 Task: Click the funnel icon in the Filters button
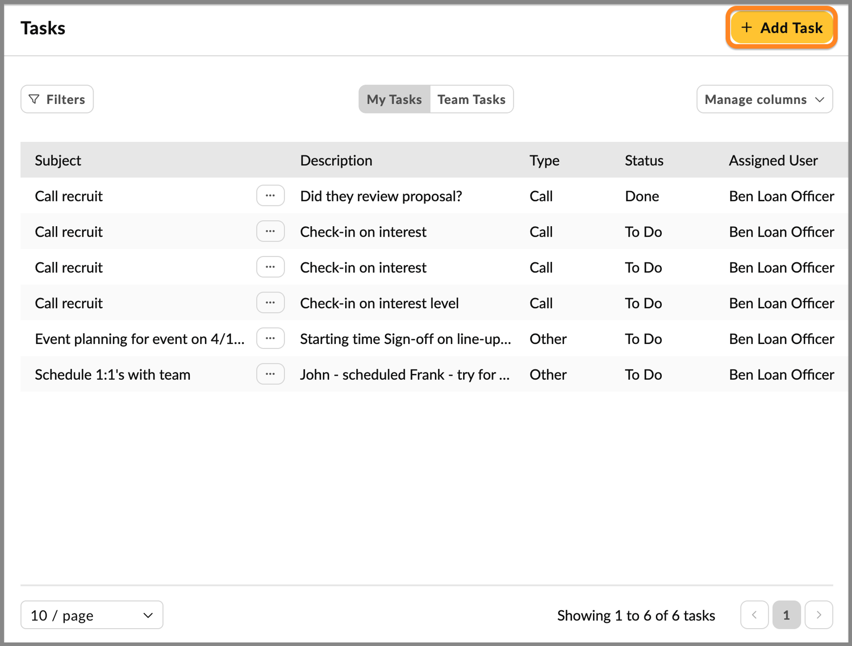click(x=34, y=99)
